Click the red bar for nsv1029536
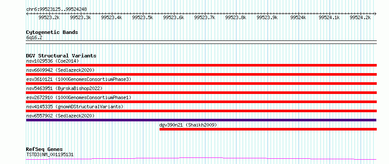Screen dimensions: 389x164 (201, 65)
